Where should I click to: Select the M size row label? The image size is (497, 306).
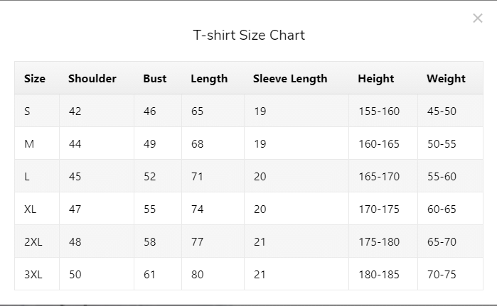(29, 144)
